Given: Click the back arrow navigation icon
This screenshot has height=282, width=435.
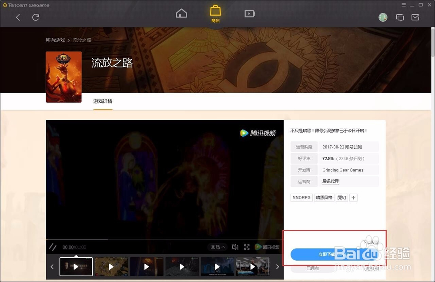Looking at the screenshot, I should [17, 17].
